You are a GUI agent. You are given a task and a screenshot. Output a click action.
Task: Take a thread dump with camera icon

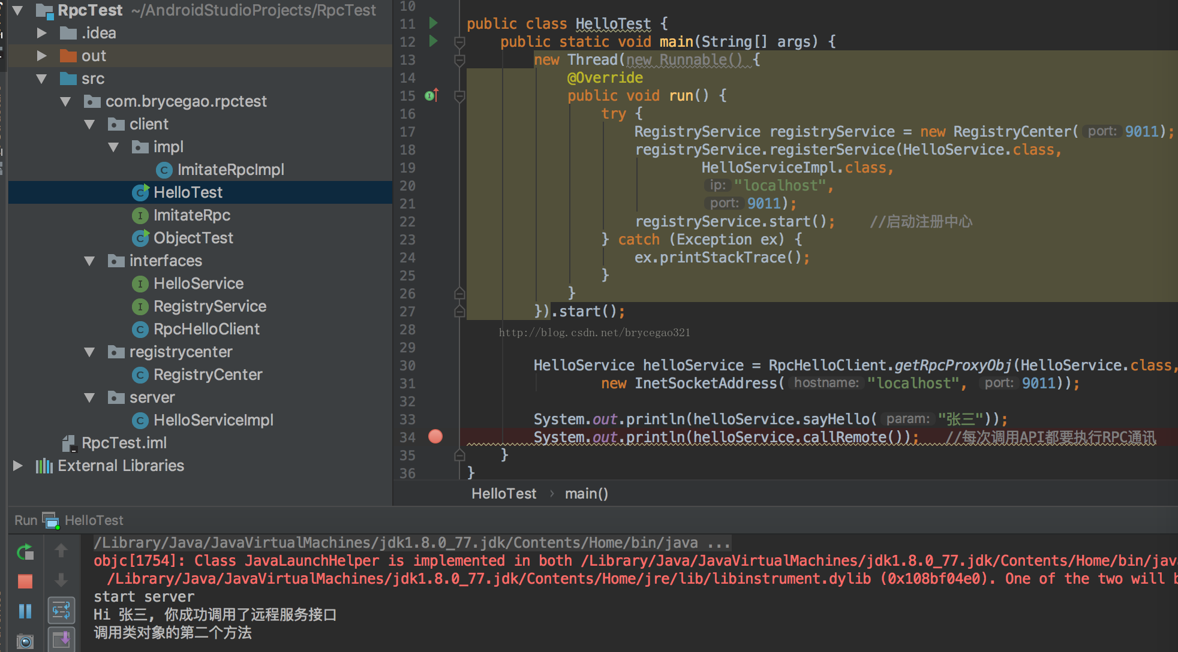pyautogui.click(x=25, y=641)
